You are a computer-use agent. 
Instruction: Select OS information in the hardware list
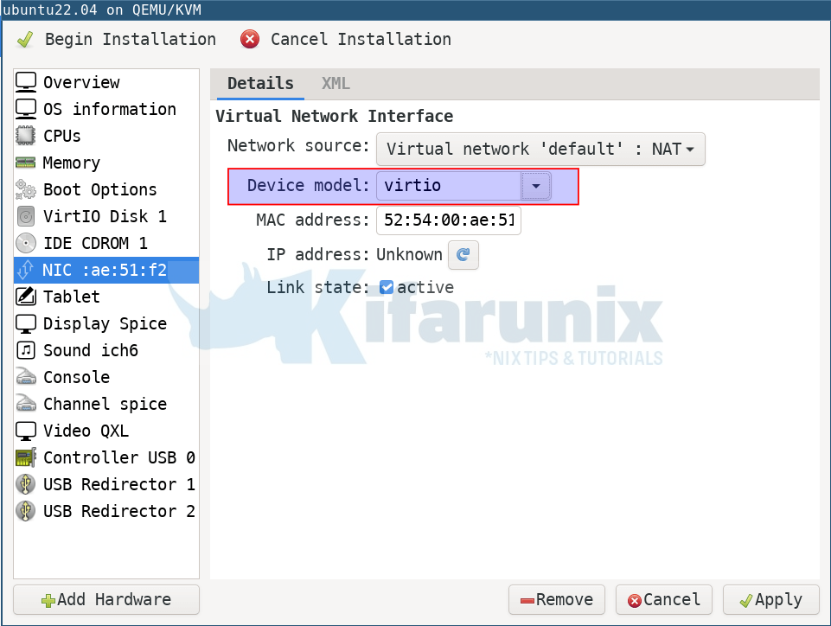click(x=106, y=109)
